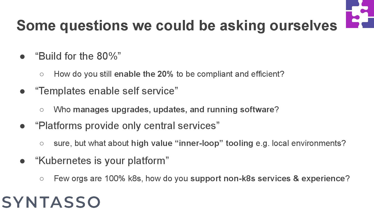The width and height of the screenshot is (374, 210).
Task: Select the "Templates enable self service" line
Action: 106,91
